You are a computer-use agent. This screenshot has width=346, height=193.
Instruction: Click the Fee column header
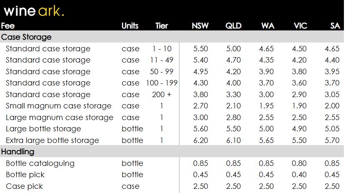(8, 26)
